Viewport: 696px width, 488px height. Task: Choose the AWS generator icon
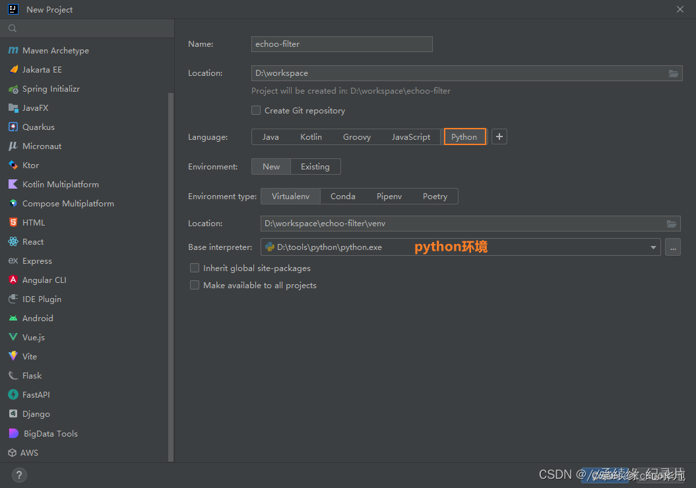tap(13, 452)
